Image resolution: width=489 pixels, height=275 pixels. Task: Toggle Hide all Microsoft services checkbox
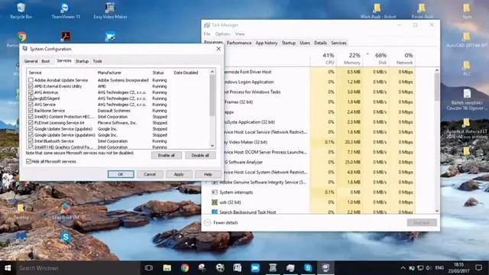pos(29,161)
